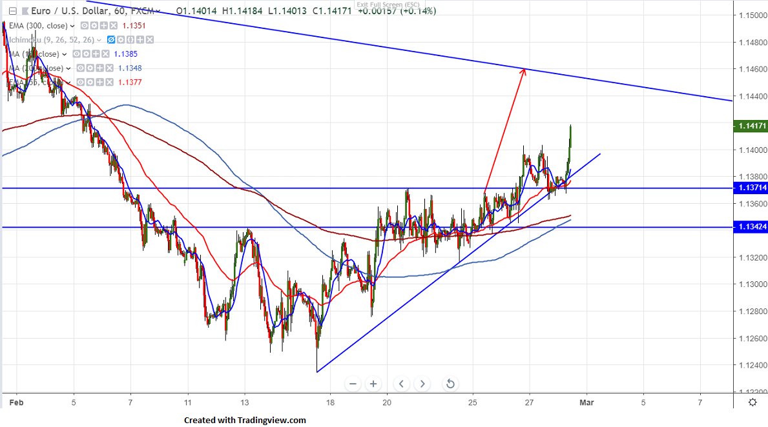768x427 pixels.
Task: Click the plus icon on EMA (300, close) row
Action: pyautogui.click(x=104, y=26)
